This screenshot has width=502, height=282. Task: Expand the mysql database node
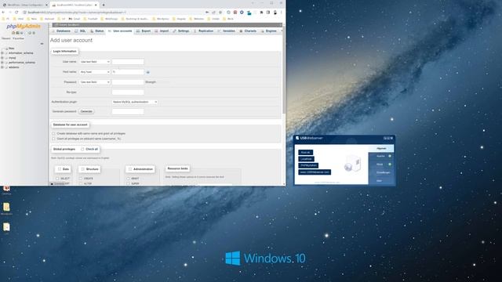click(2, 58)
